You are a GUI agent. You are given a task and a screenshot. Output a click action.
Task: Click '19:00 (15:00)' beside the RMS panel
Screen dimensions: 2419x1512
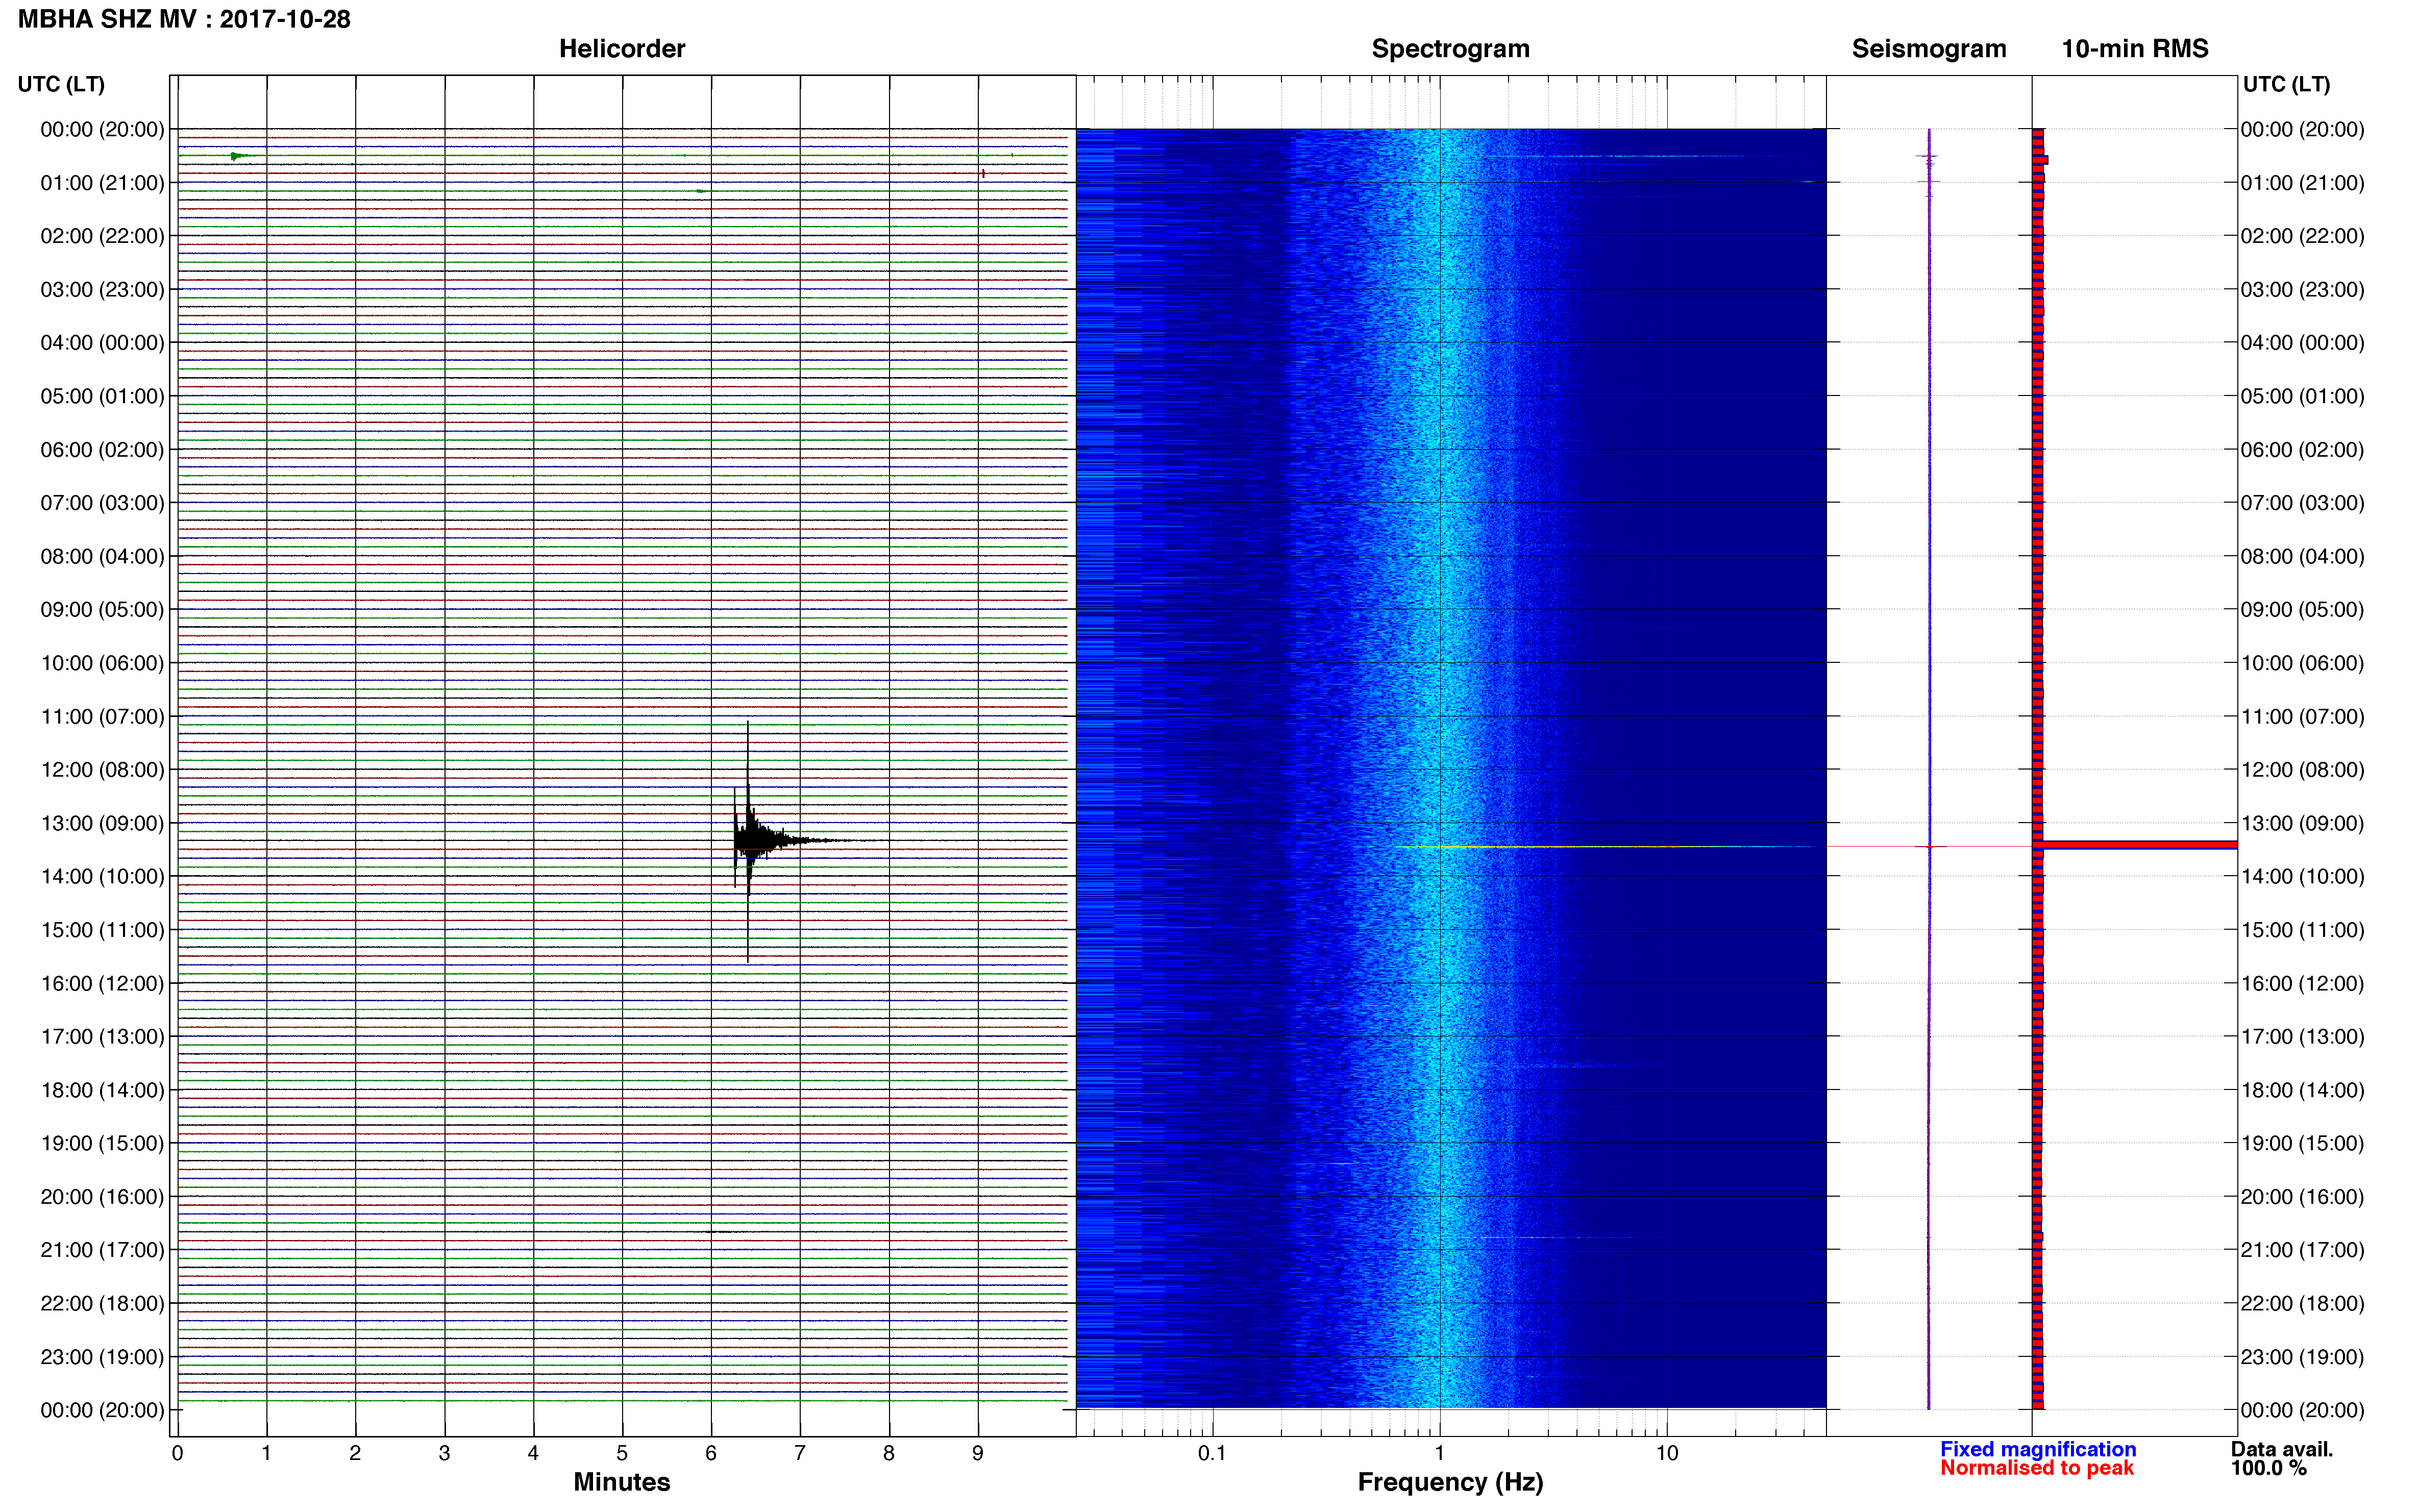[x=2302, y=1143]
